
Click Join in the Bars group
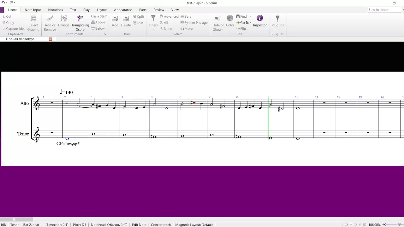pyautogui.click(x=138, y=23)
